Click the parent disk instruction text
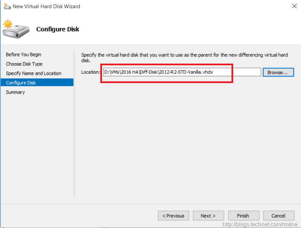 pos(184,57)
